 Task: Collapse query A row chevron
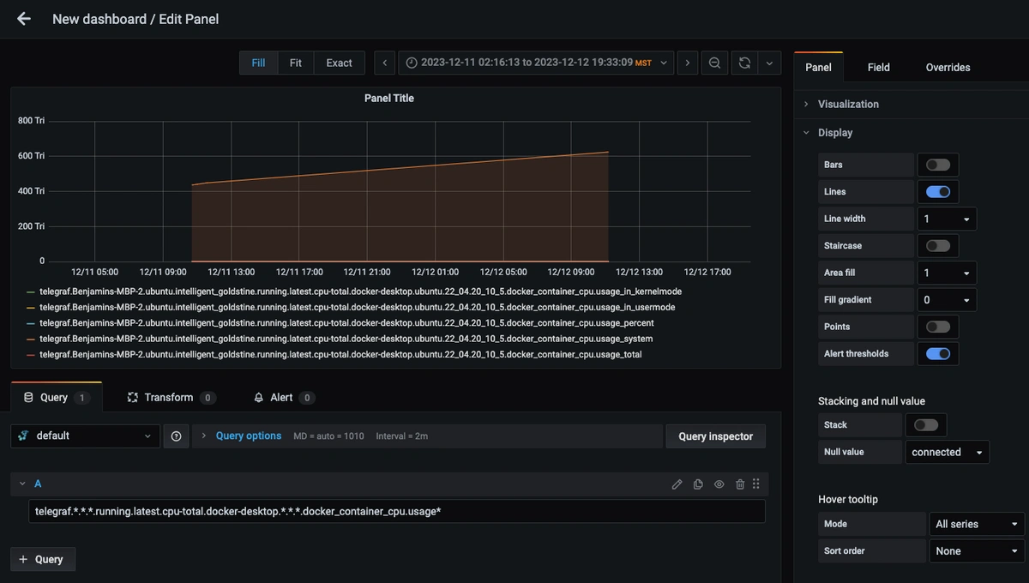22,484
